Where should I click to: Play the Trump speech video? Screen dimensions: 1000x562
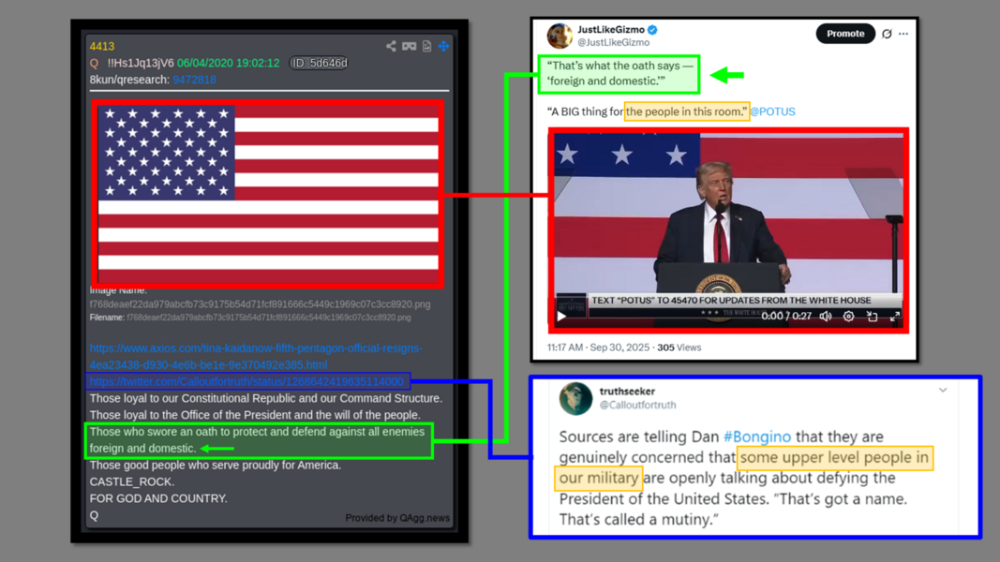pos(562,316)
